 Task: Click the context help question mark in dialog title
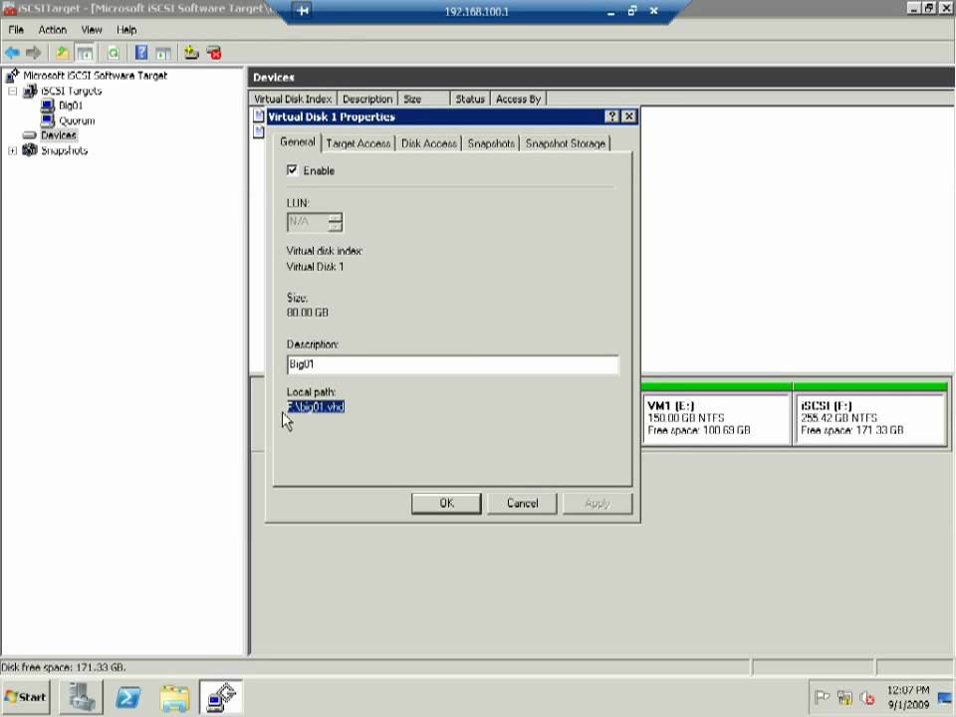612,117
